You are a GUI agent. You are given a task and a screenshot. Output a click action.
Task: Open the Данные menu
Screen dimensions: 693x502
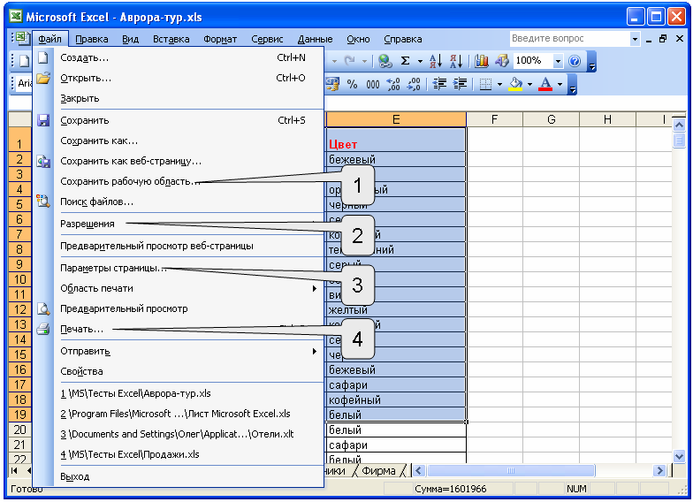pyautogui.click(x=315, y=39)
